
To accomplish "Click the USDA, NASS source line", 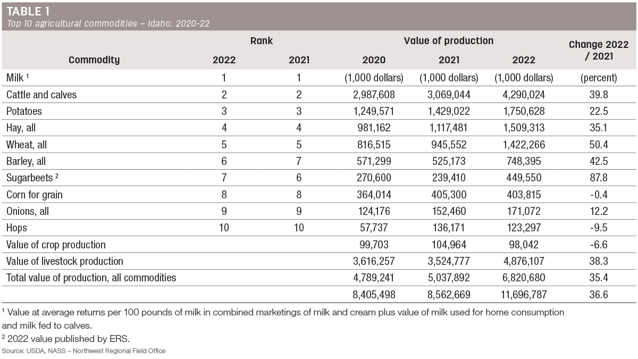I will click(x=84, y=351).
